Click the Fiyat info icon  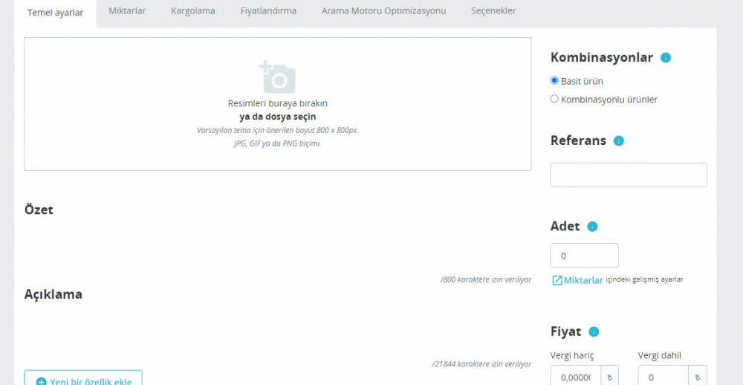[594, 332]
